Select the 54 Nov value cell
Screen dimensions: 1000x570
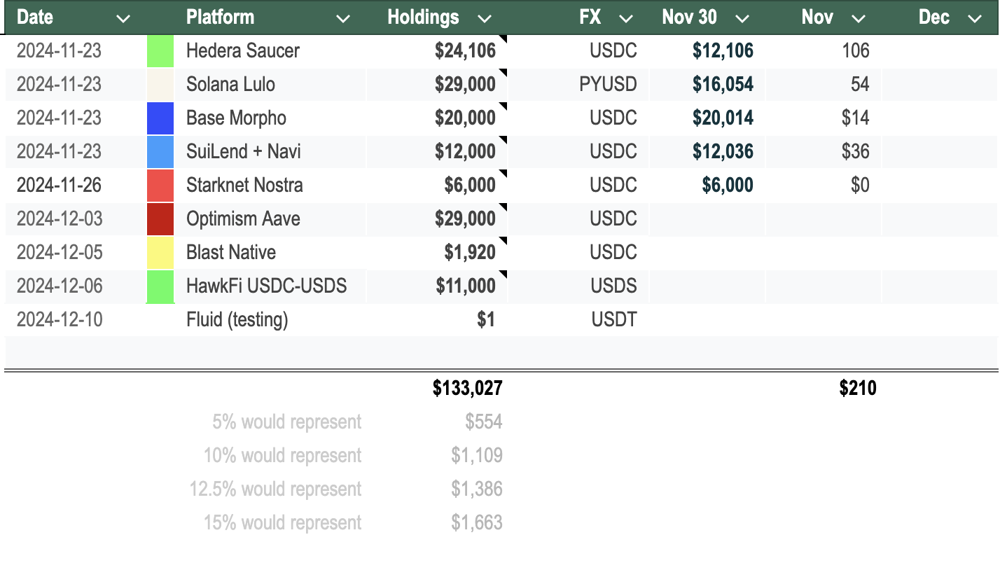(824, 84)
